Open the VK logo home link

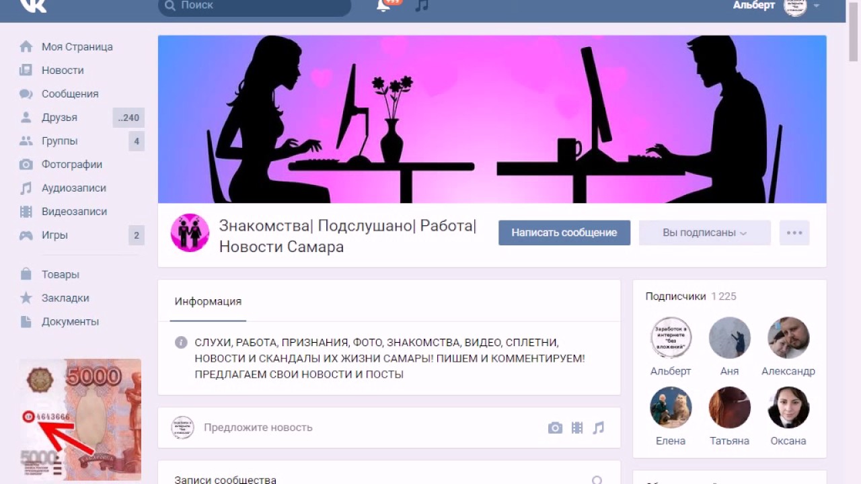click(x=33, y=5)
